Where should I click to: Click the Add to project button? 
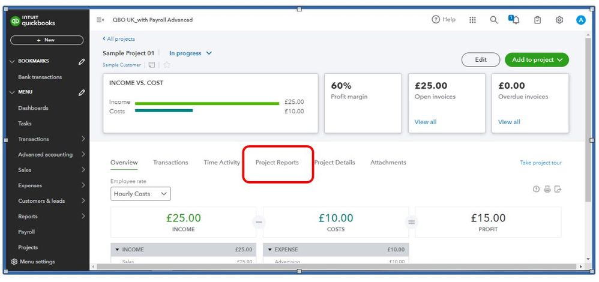pos(537,60)
